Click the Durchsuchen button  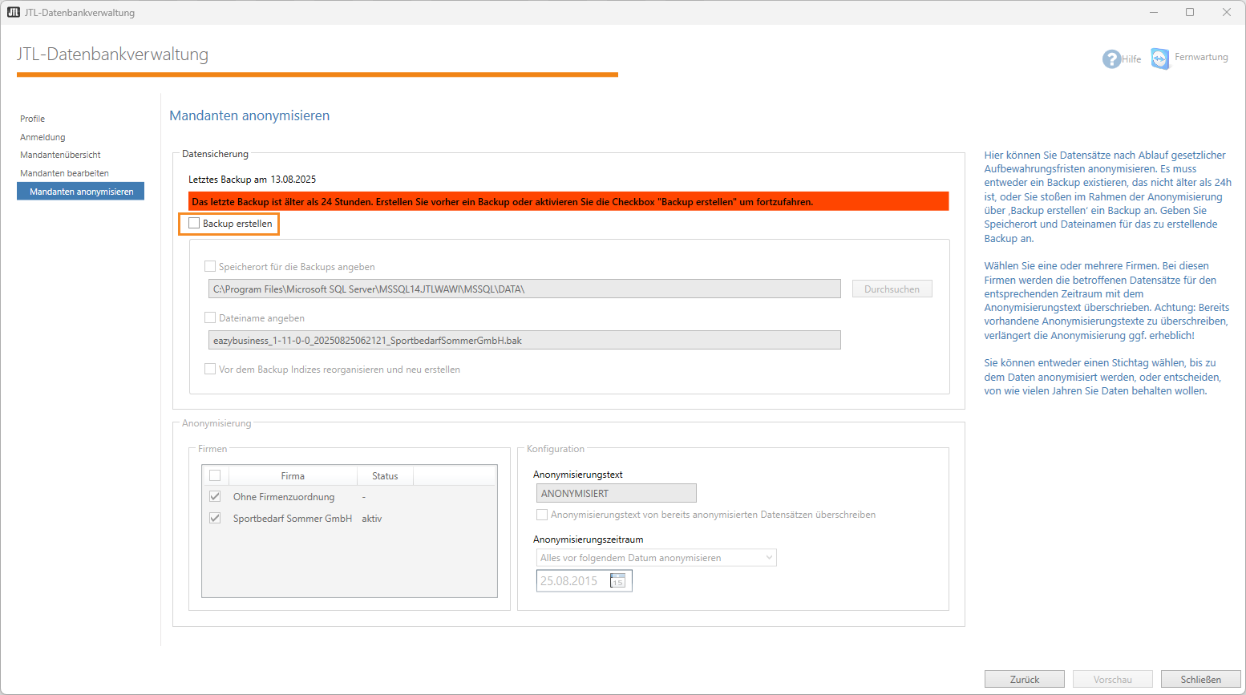(x=892, y=289)
